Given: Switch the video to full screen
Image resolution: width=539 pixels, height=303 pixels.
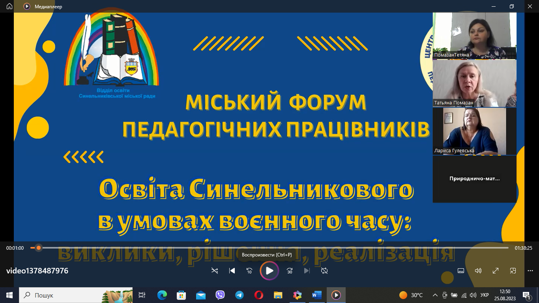Looking at the screenshot, I should (496, 271).
